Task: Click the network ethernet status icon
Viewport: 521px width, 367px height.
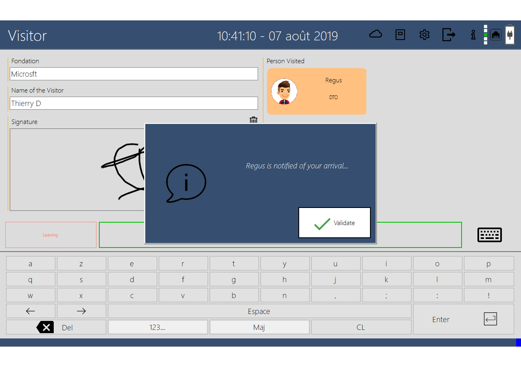Action: click(495, 35)
